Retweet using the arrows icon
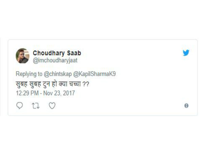 (x=36, y=106)
